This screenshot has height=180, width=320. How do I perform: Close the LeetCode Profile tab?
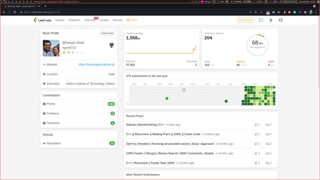pyautogui.click(x=39, y=6)
